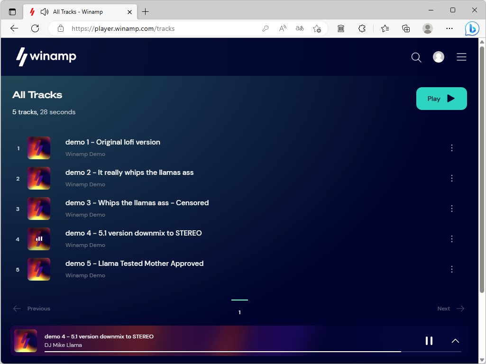Open a new browser tab
The width and height of the screenshot is (486, 364).
click(145, 11)
